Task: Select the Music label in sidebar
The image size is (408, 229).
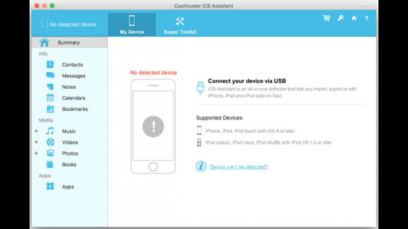Action: tap(68, 131)
